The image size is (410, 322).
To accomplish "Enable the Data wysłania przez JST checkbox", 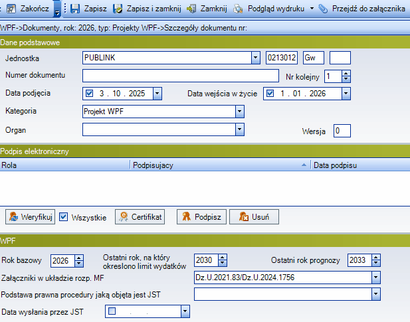I will click(x=112, y=311).
